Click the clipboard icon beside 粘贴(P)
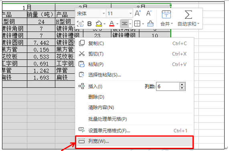229x151 pixels. pyautogui.click(x=81, y=64)
